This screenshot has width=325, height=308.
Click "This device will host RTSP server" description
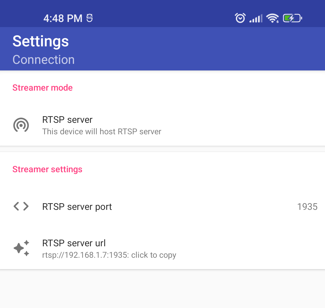(102, 132)
